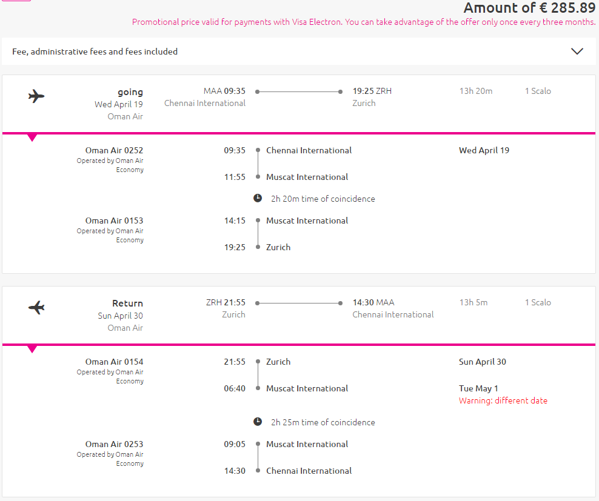
Task: Click the Oman Air 0153 flight label
Action: point(114,221)
